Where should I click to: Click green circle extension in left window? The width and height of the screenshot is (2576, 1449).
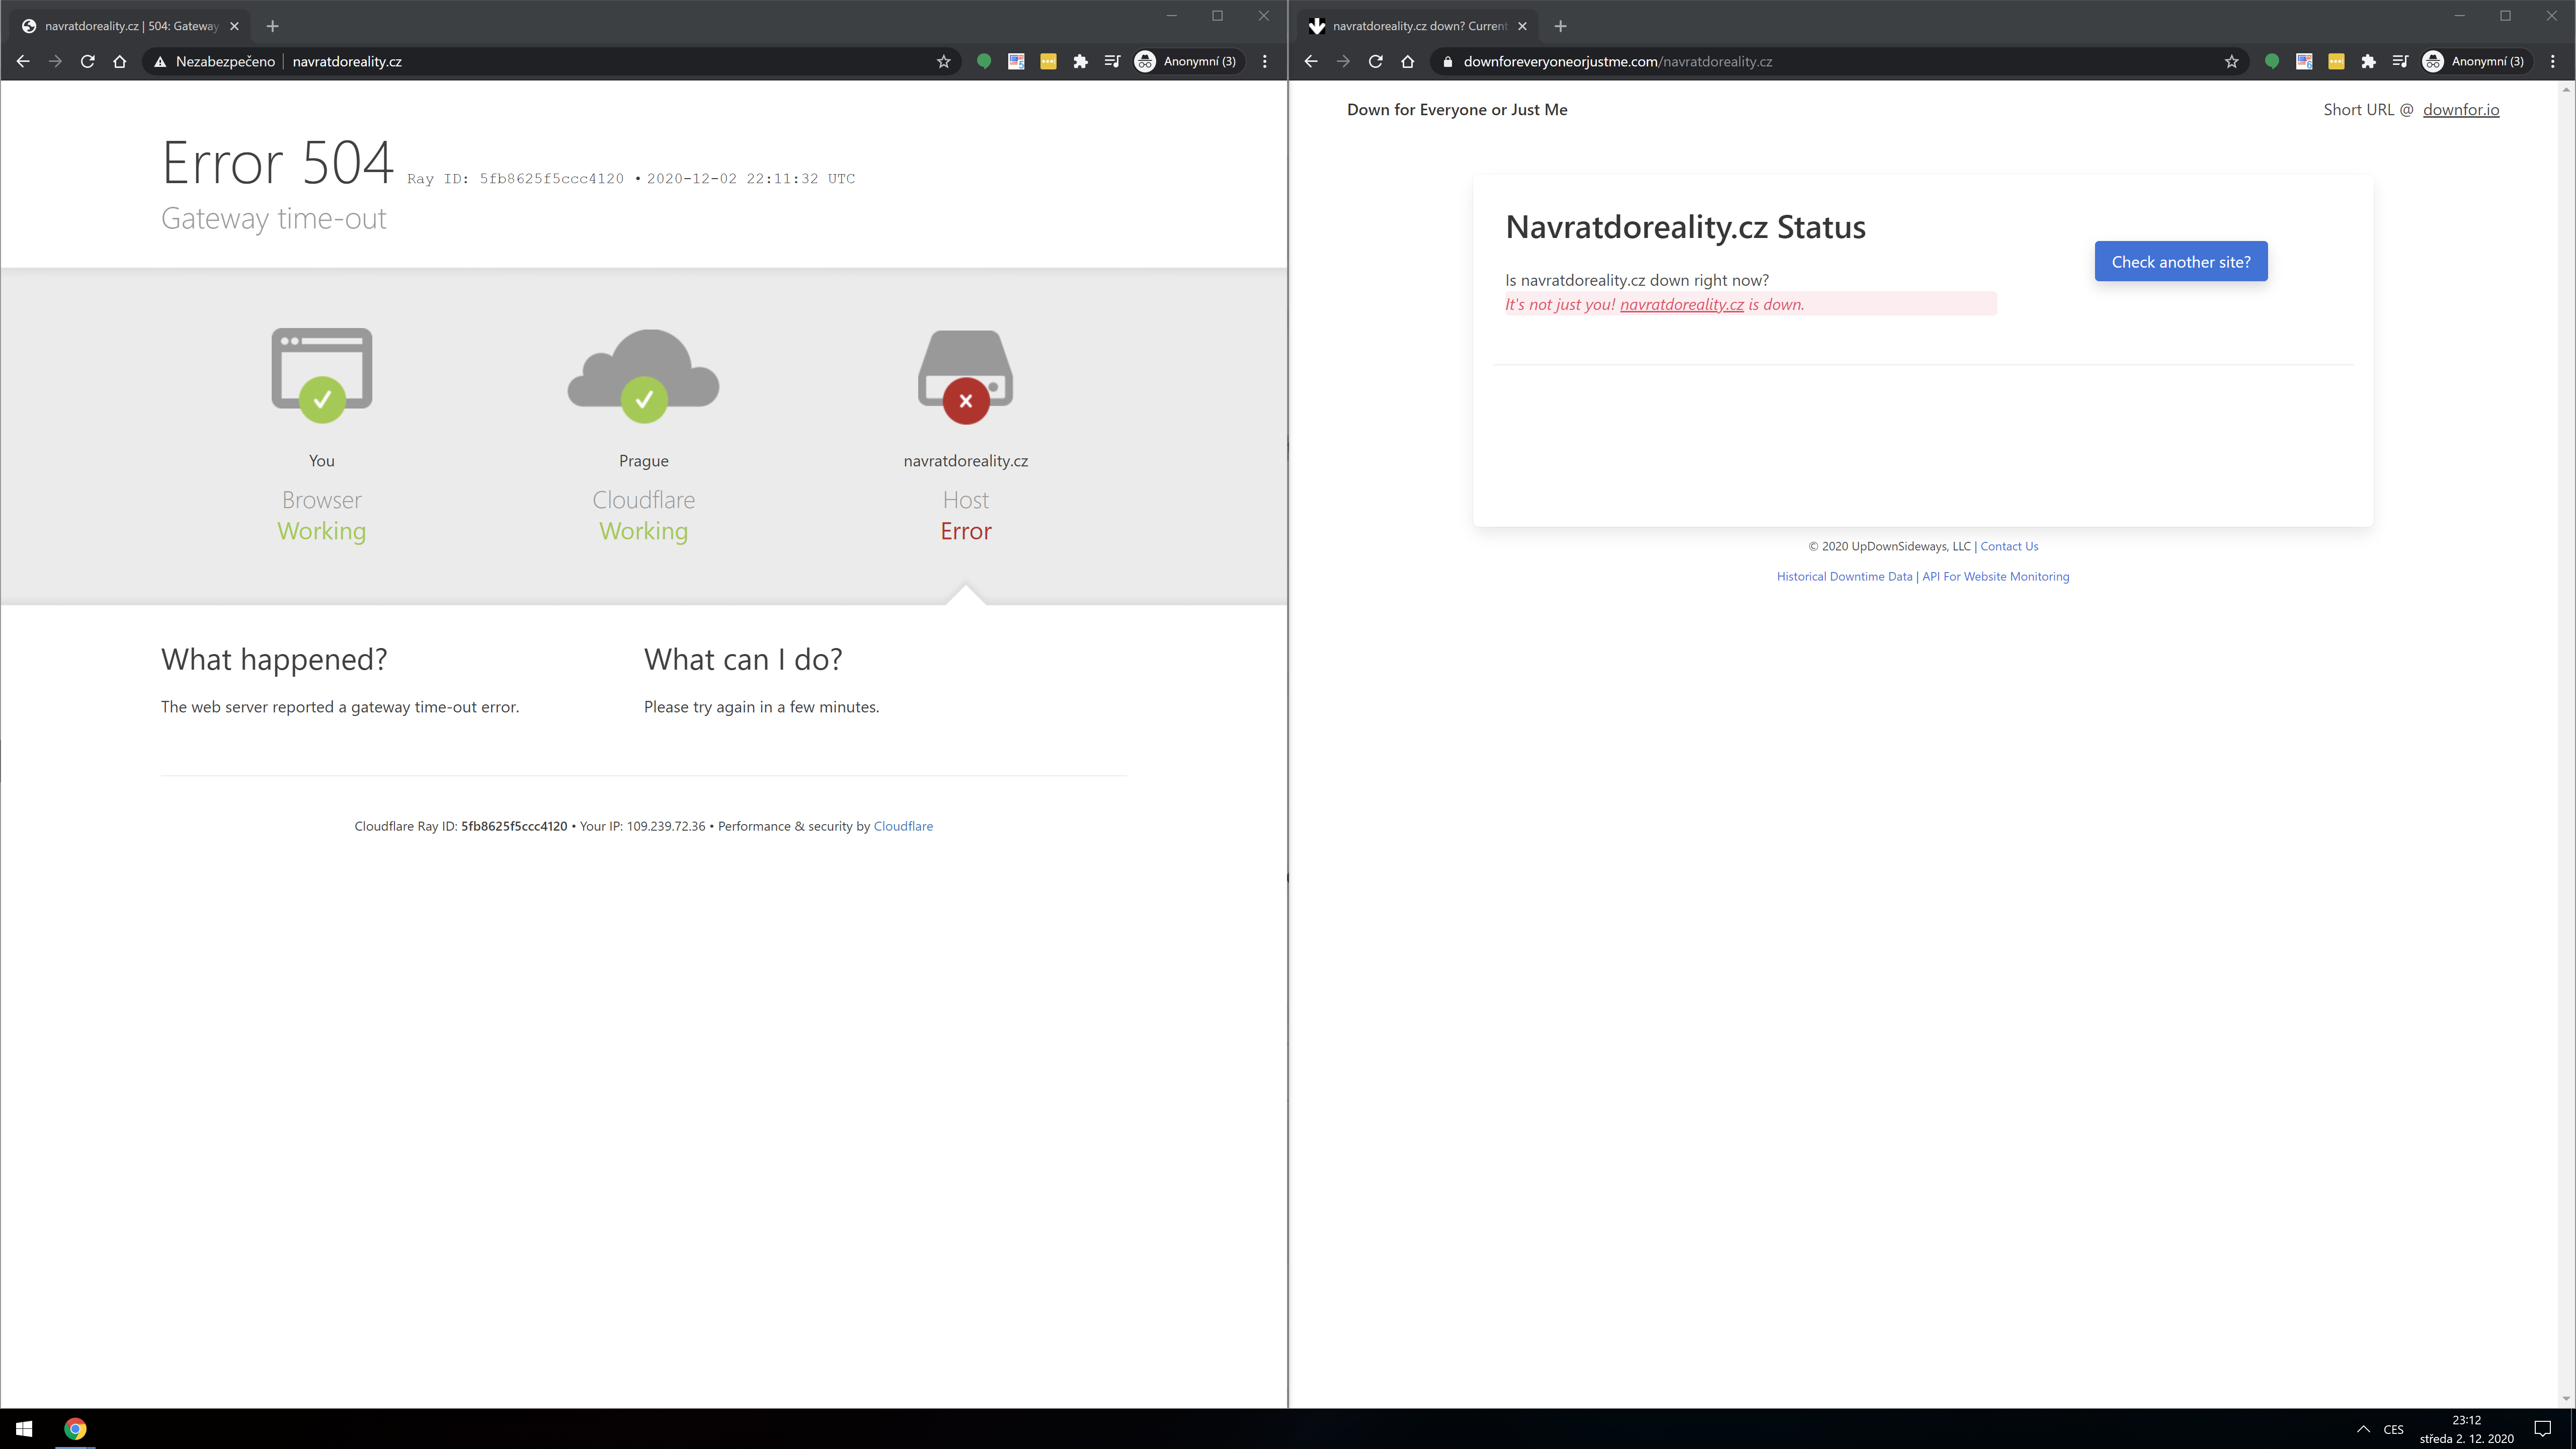click(984, 61)
